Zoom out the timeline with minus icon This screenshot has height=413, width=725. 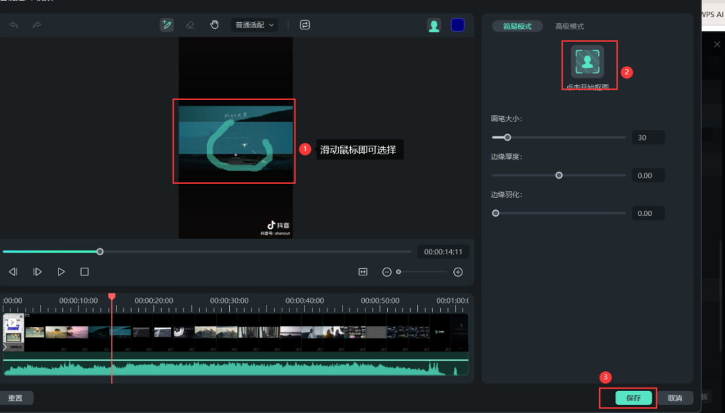(386, 272)
